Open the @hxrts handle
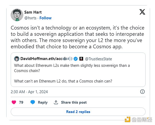Viewport: 155px width, 125px height. (x=30, y=18)
